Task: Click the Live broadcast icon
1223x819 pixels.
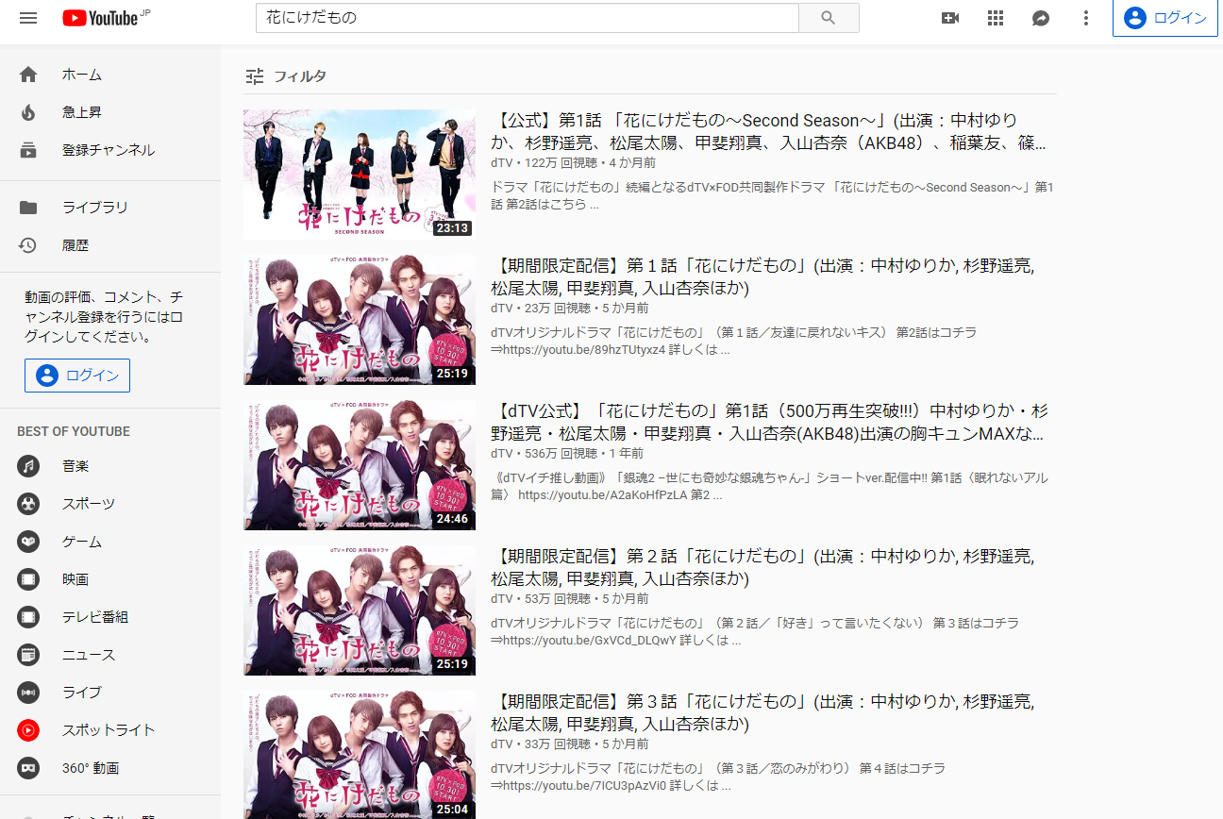Action: click(x=28, y=693)
